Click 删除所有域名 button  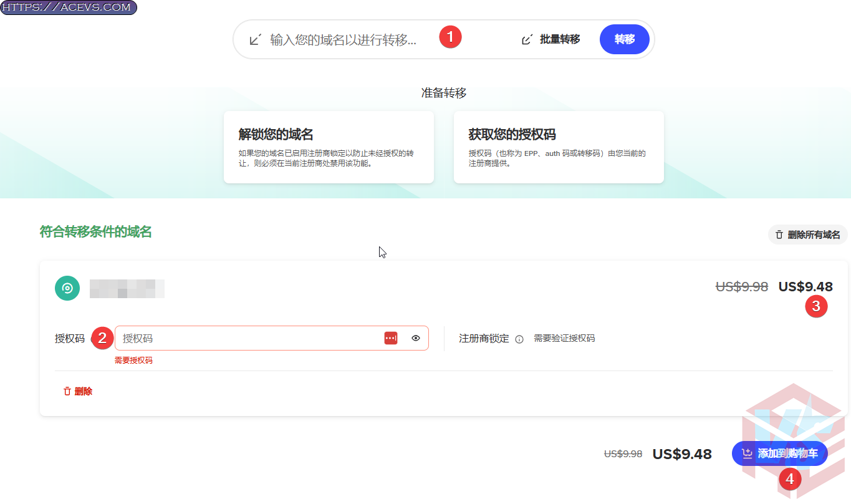coord(808,235)
